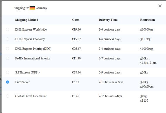Click the Costs column header
Viewport: 166px width, 113px height.
coord(76,20)
